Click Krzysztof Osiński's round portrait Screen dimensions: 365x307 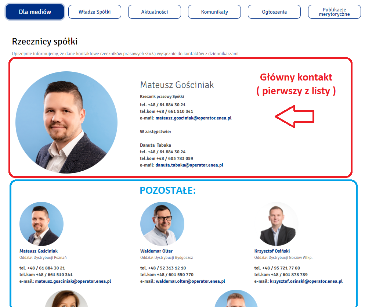click(x=277, y=224)
